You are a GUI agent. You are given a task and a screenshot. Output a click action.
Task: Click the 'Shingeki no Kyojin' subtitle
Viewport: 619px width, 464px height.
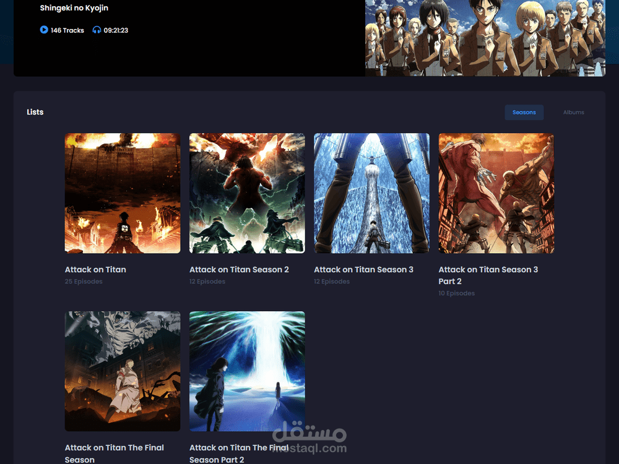click(74, 8)
